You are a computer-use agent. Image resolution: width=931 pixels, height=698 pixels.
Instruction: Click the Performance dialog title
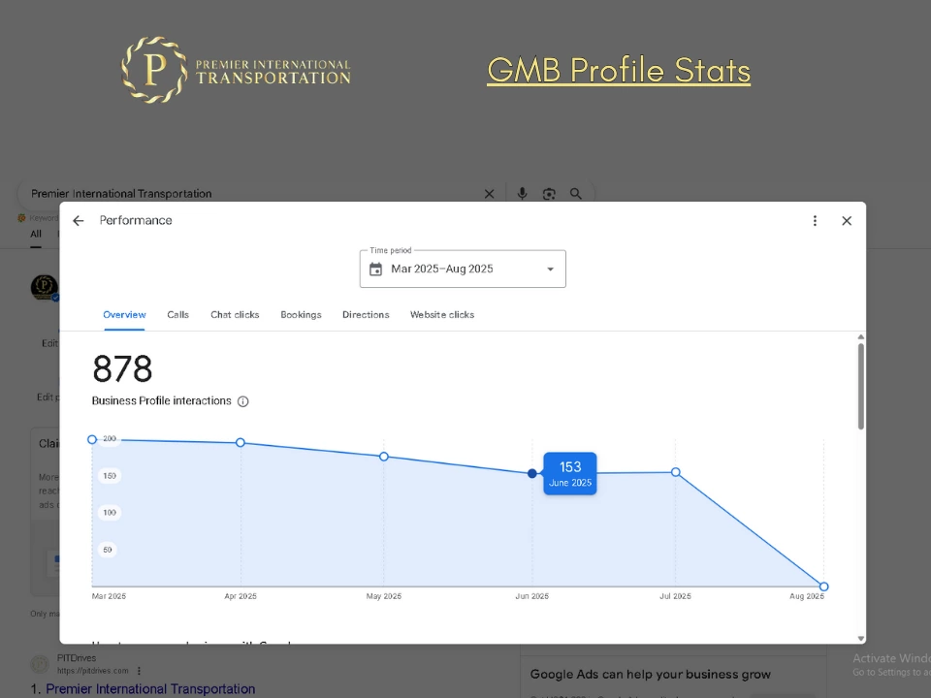click(x=136, y=220)
